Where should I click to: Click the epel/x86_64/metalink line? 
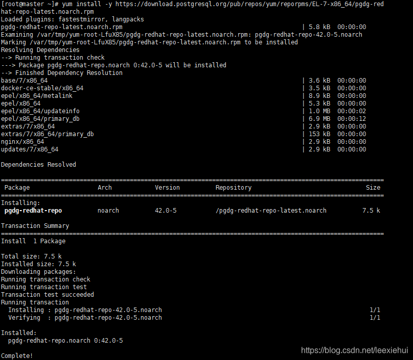(x=183, y=96)
